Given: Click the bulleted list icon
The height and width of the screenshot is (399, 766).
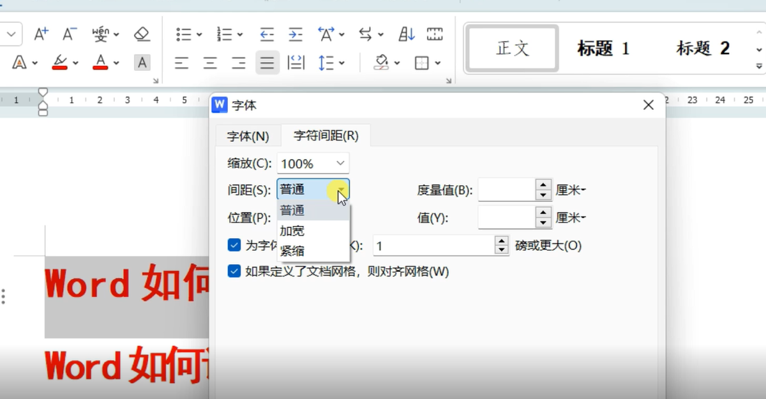Looking at the screenshot, I should pos(184,34).
